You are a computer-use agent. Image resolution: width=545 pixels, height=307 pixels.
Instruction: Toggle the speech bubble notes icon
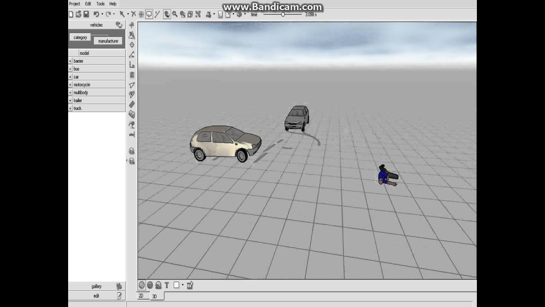[149, 14]
